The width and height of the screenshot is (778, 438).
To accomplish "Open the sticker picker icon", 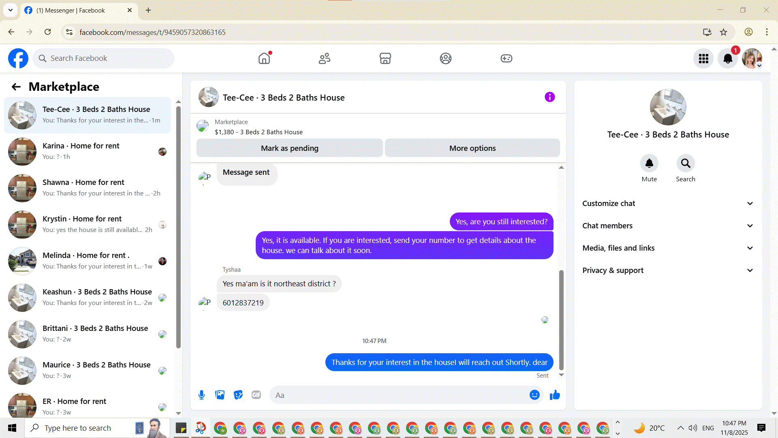I will coord(238,395).
